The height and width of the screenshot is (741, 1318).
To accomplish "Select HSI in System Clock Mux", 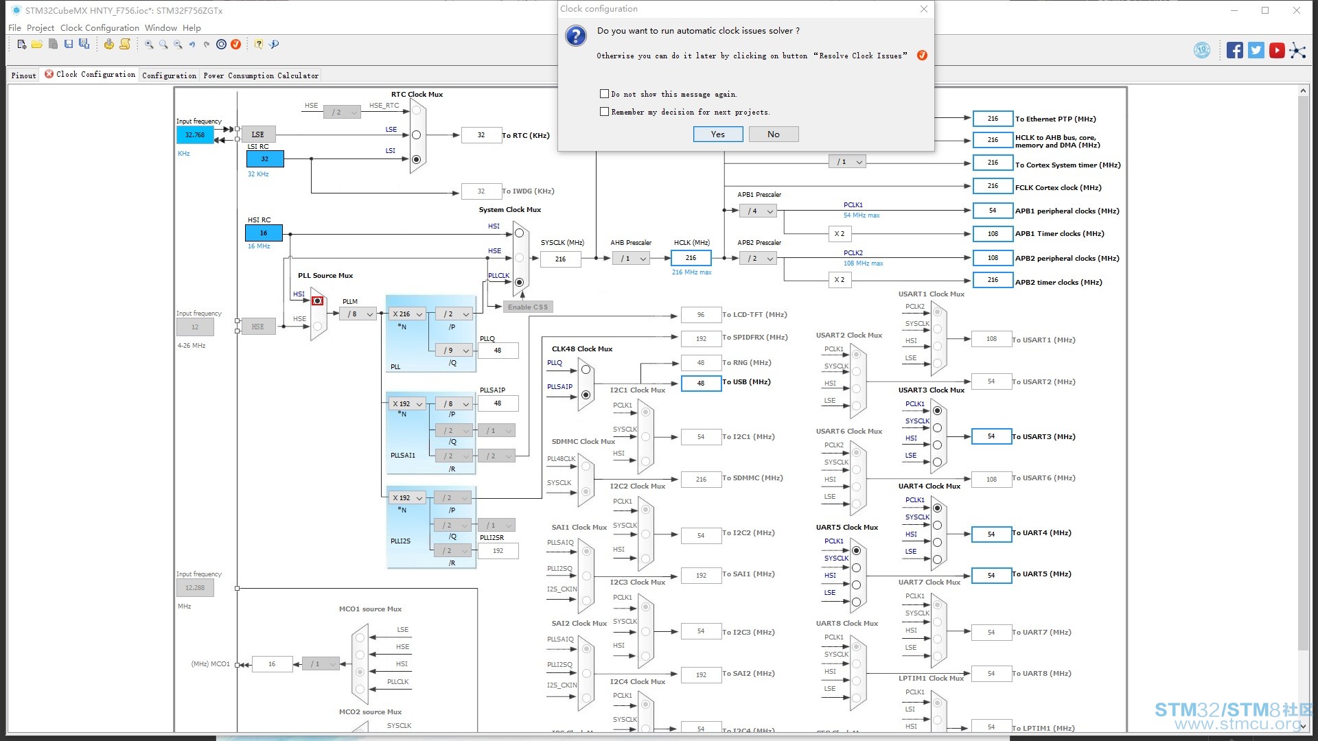I will (x=520, y=233).
